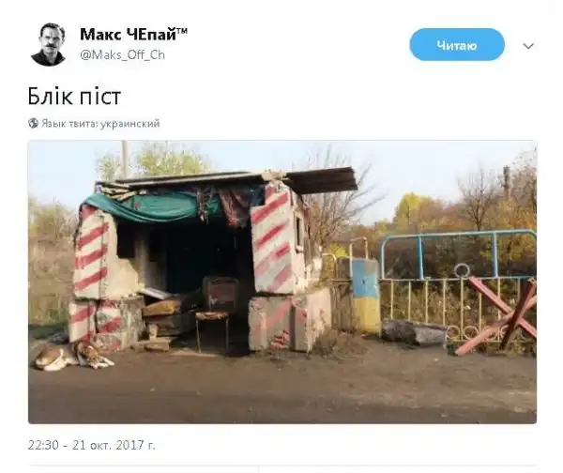Click the sleeping dog in the photo
Viewport: 563px width, 473px height.
[x=74, y=355]
